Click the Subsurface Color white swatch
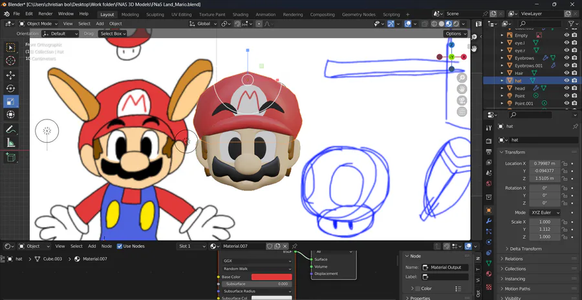The height and width of the screenshot is (300, 582). (x=272, y=298)
